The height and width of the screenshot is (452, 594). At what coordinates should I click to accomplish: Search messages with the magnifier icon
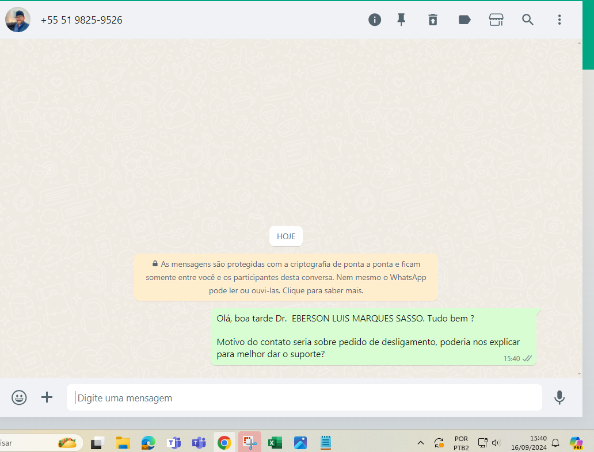pos(528,20)
